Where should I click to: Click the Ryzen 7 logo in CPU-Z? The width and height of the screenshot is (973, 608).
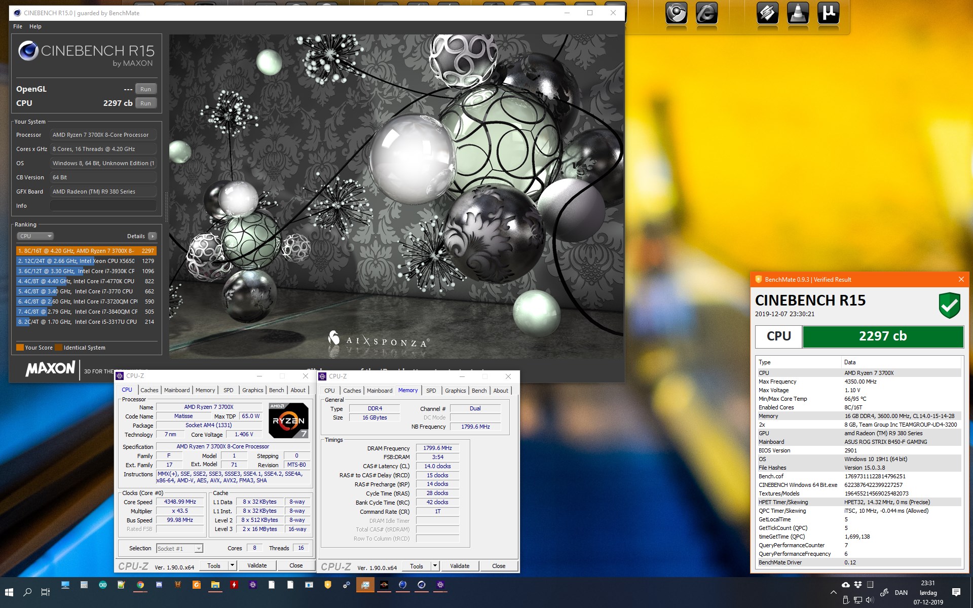tap(288, 420)
